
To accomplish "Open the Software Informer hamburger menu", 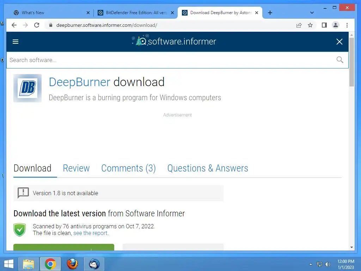I will tap(16, 42).
